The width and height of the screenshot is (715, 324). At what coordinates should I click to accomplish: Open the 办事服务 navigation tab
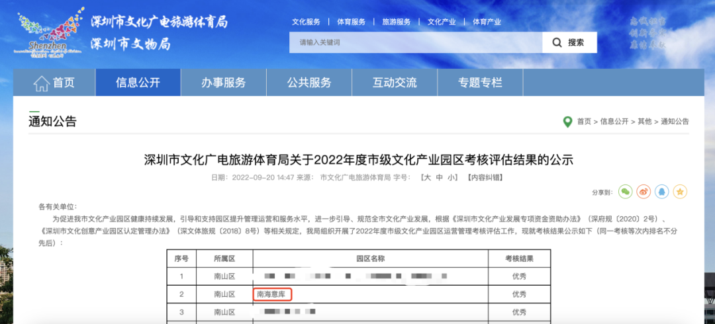coord(224,83)
